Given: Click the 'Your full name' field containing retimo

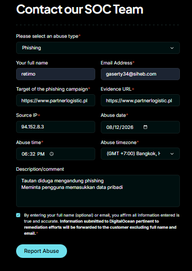Looking at the screenshot, I should click(x=55, y=74).
